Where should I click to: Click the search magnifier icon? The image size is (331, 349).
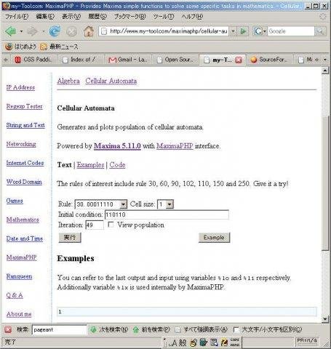320,31
